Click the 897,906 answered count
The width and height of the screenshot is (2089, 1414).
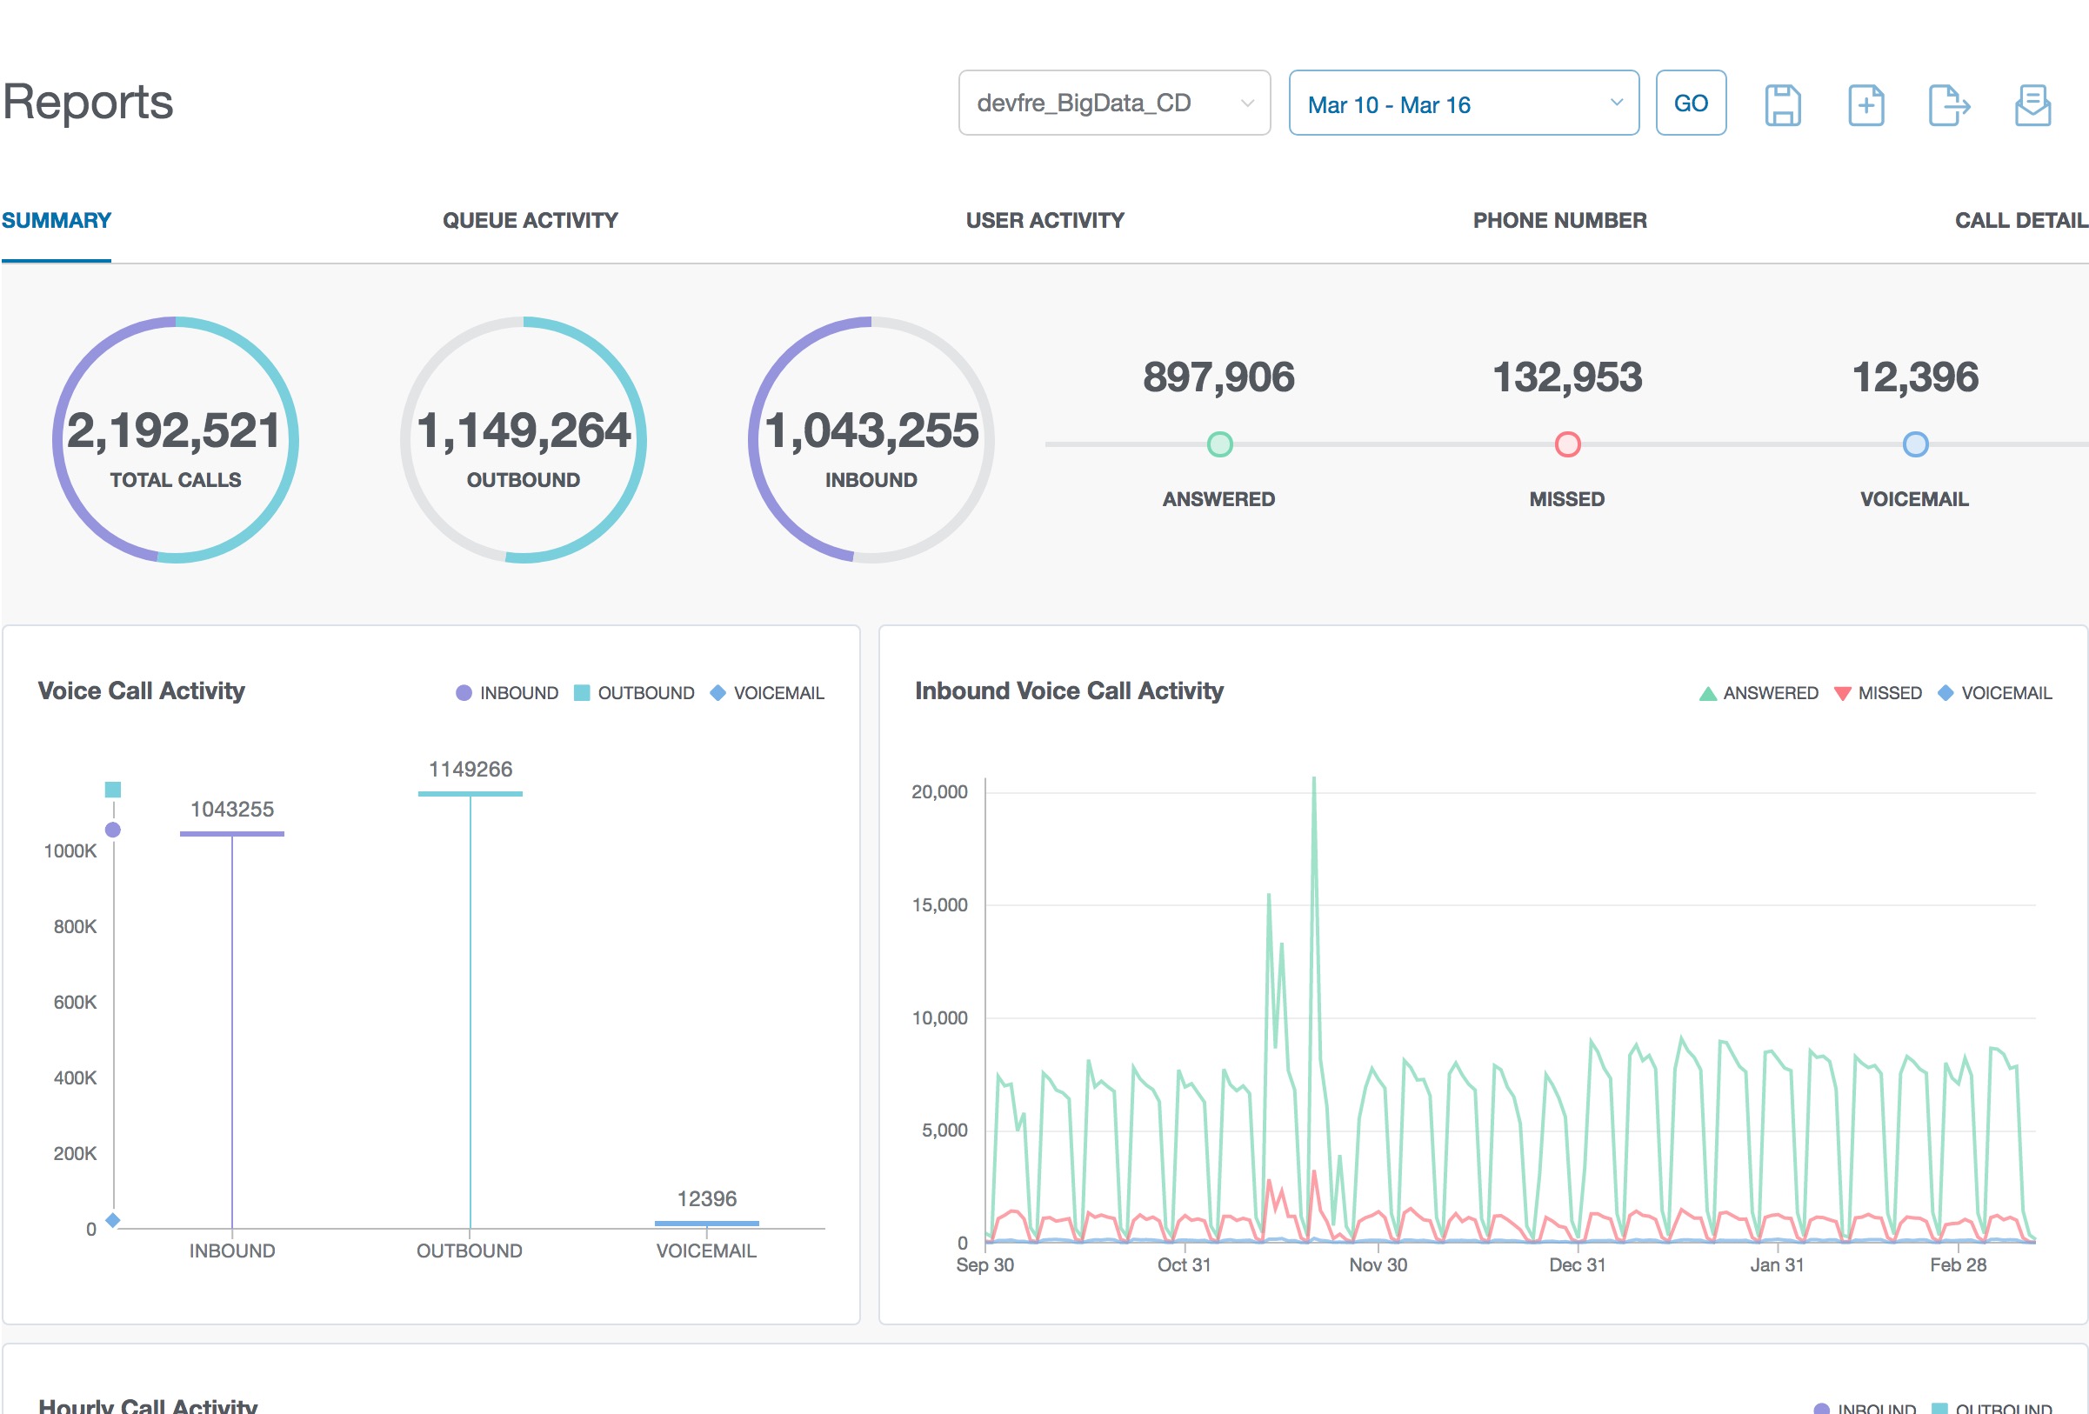pyautogui.click(x=1219, y=377)
